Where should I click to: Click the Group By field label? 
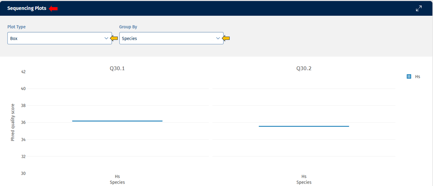click(128, 27)
